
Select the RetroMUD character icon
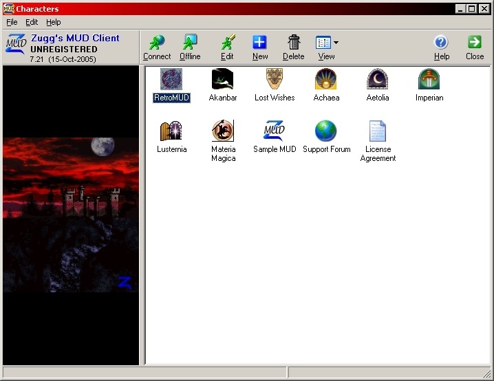coord(171,79)
